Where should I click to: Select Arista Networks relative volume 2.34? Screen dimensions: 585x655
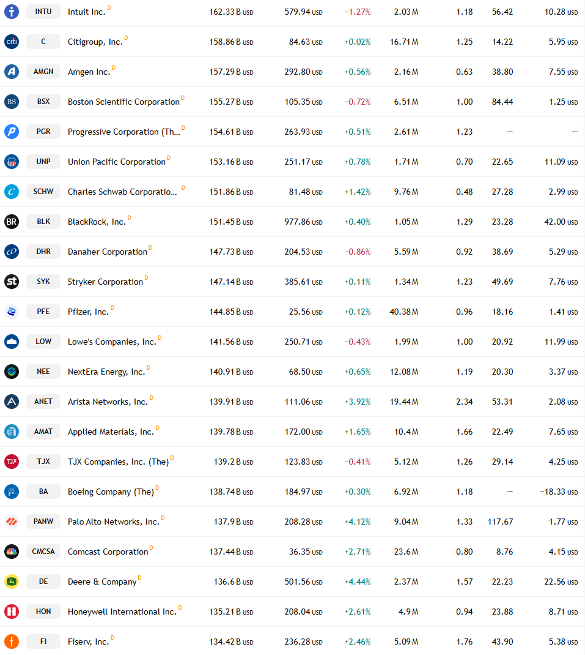point(465,402)
